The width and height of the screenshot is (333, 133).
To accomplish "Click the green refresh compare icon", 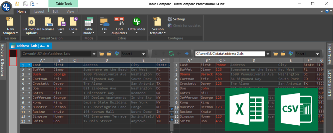I will click(171, 54).
